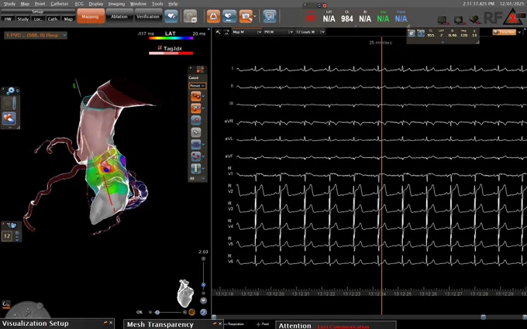The width and height of the screenshot is (527, 329).
Task: Open the Tools menu
Action: tap(157, 4)
